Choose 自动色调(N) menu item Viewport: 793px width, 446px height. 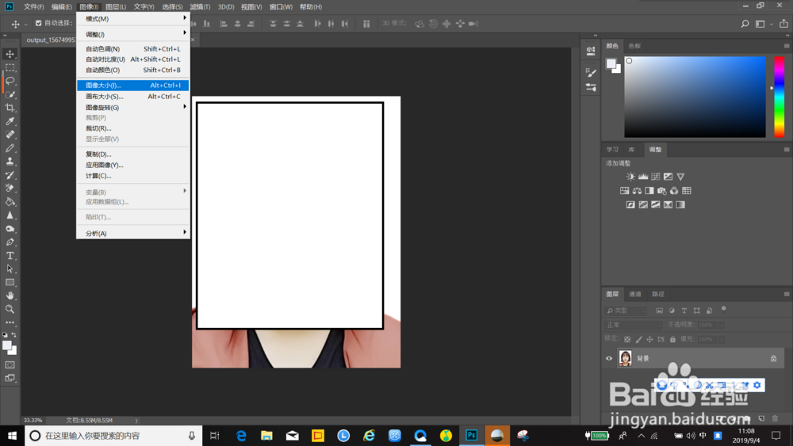tap(133, 49)
